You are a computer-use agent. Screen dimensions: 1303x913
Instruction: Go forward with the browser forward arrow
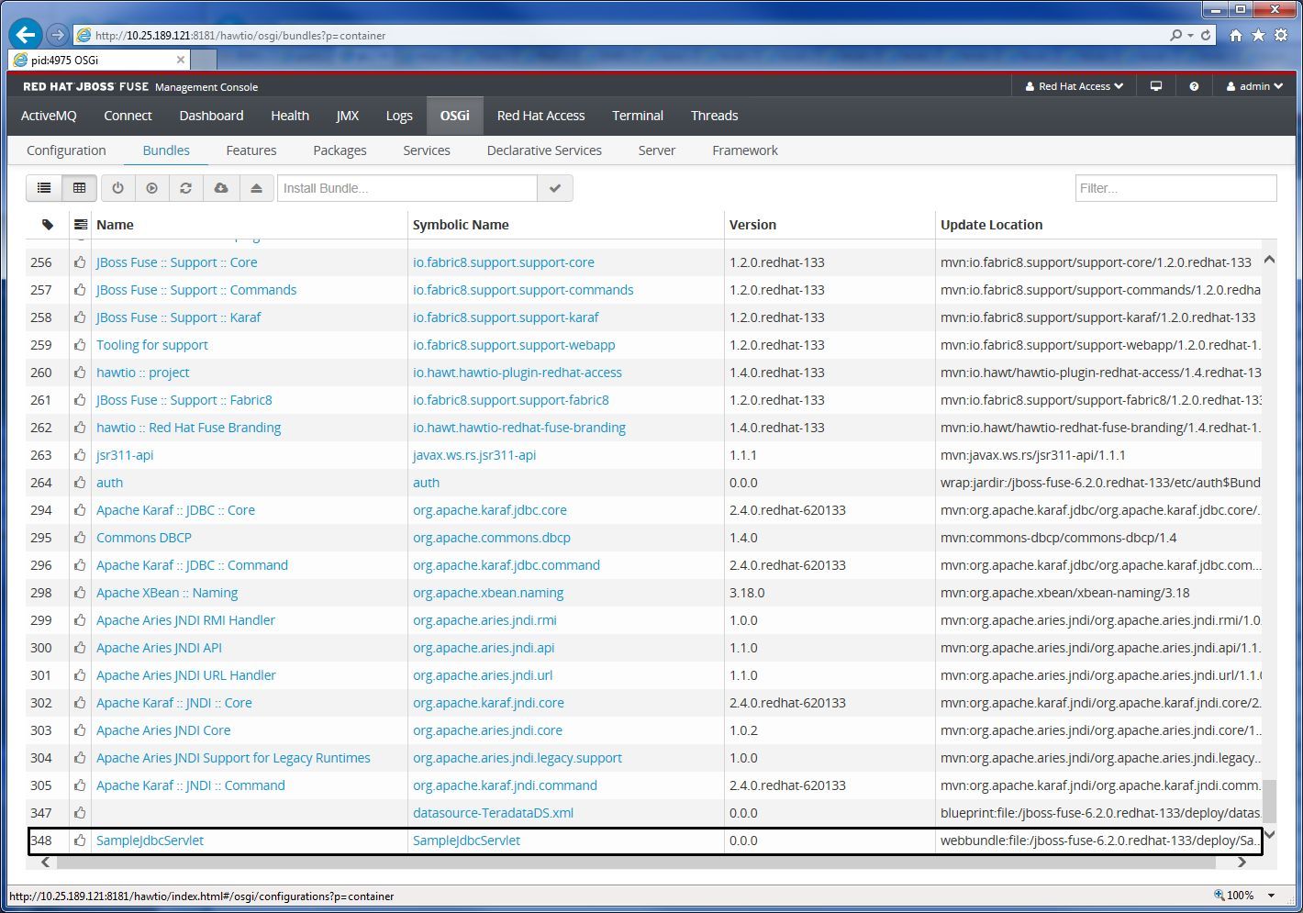click(x=58, y=35)
